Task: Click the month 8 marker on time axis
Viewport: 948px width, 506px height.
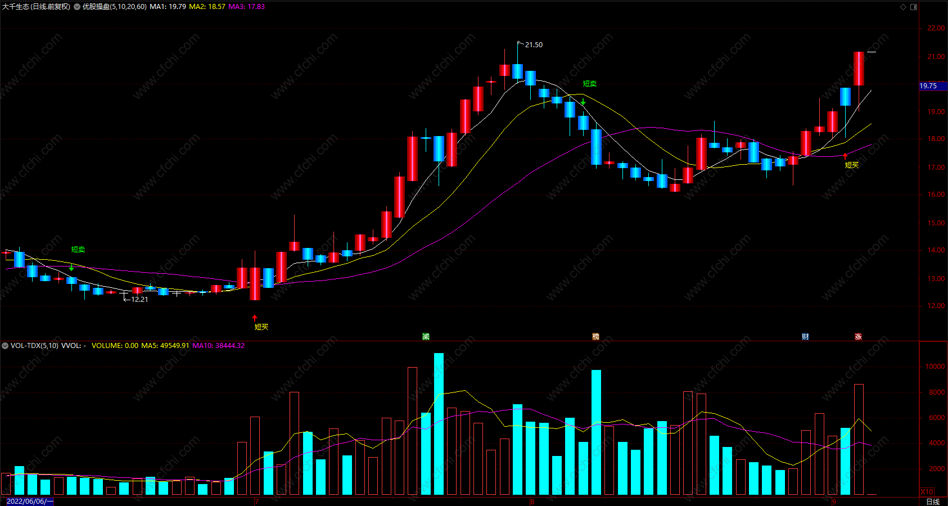Action: (532, 502)
